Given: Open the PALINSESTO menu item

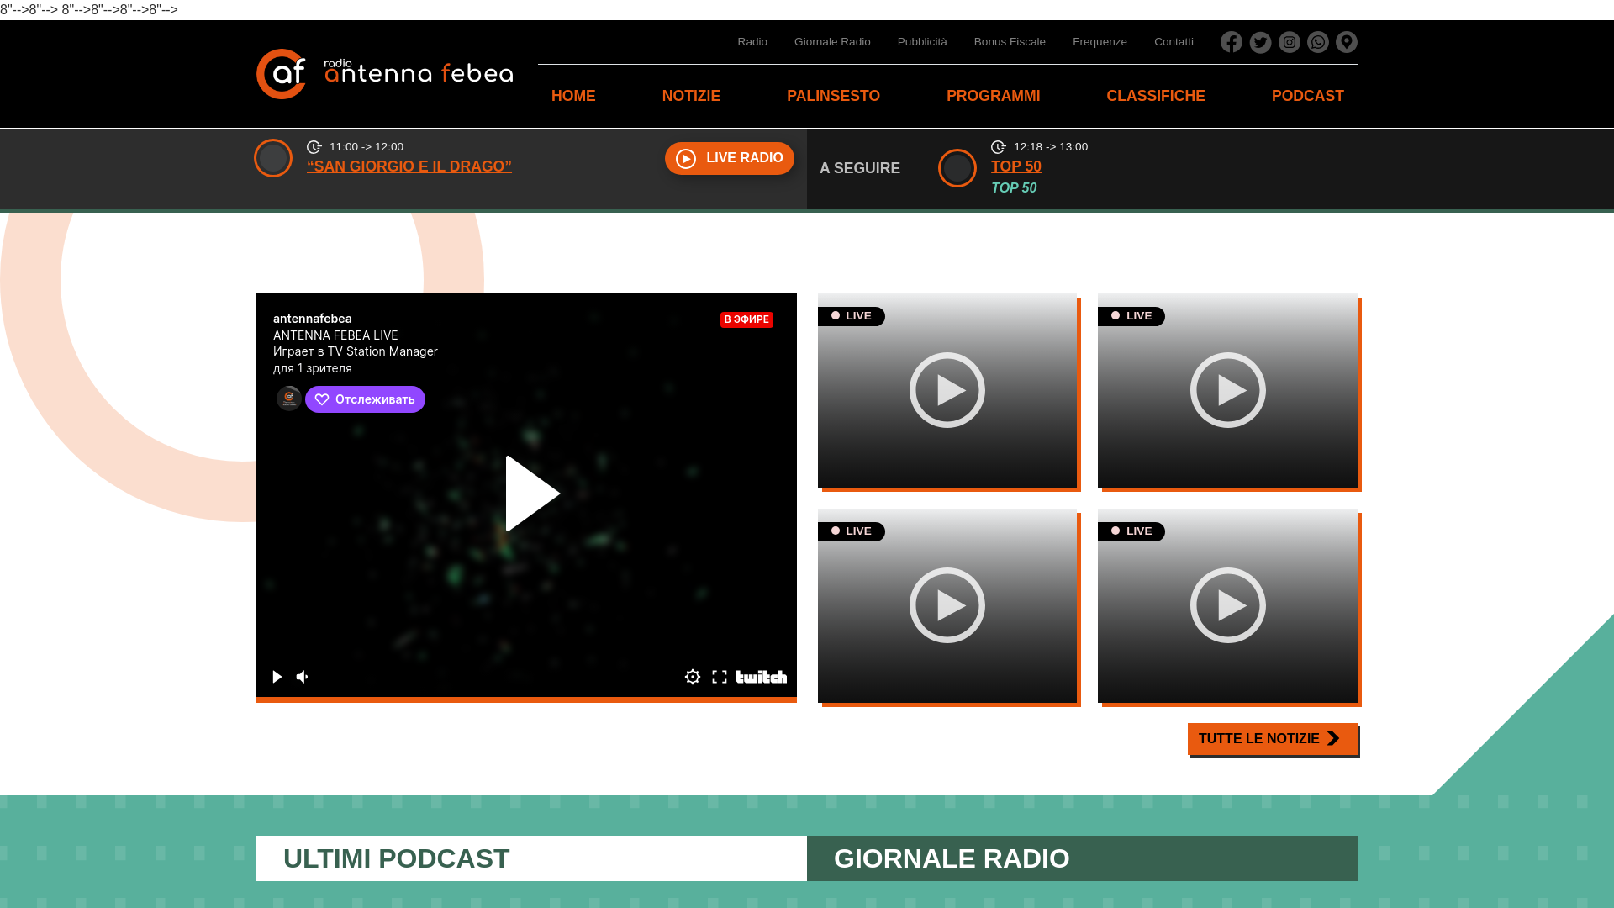Looking at the screenshot, I should tap(833, 96).
